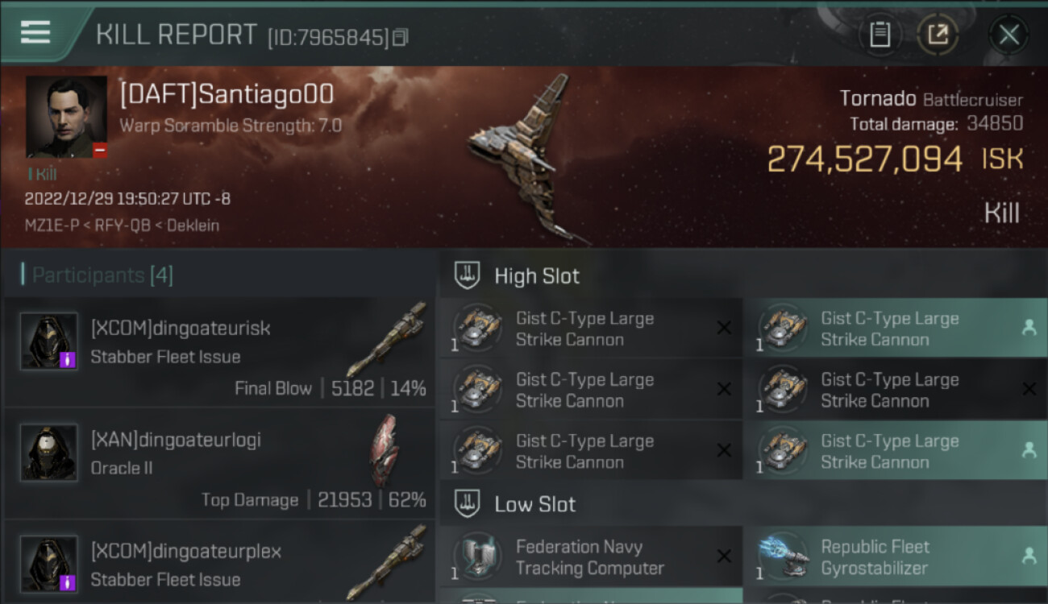
Task: Click the share export icon
Action: [x=938, y=35]
